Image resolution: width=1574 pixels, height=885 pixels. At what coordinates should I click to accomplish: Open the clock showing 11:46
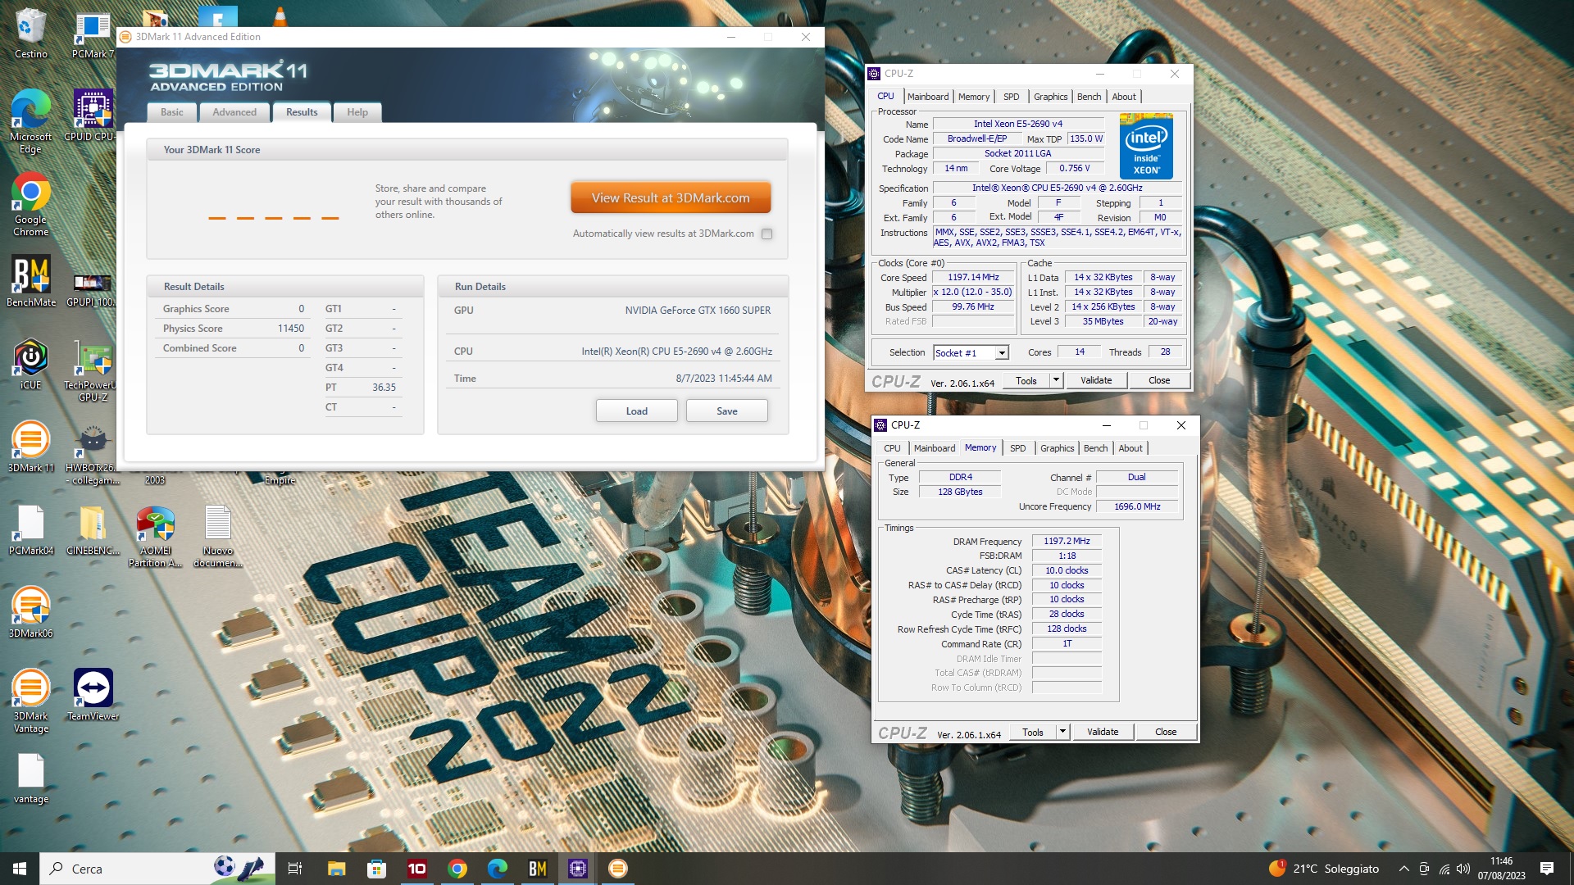tap(1502, 869)
